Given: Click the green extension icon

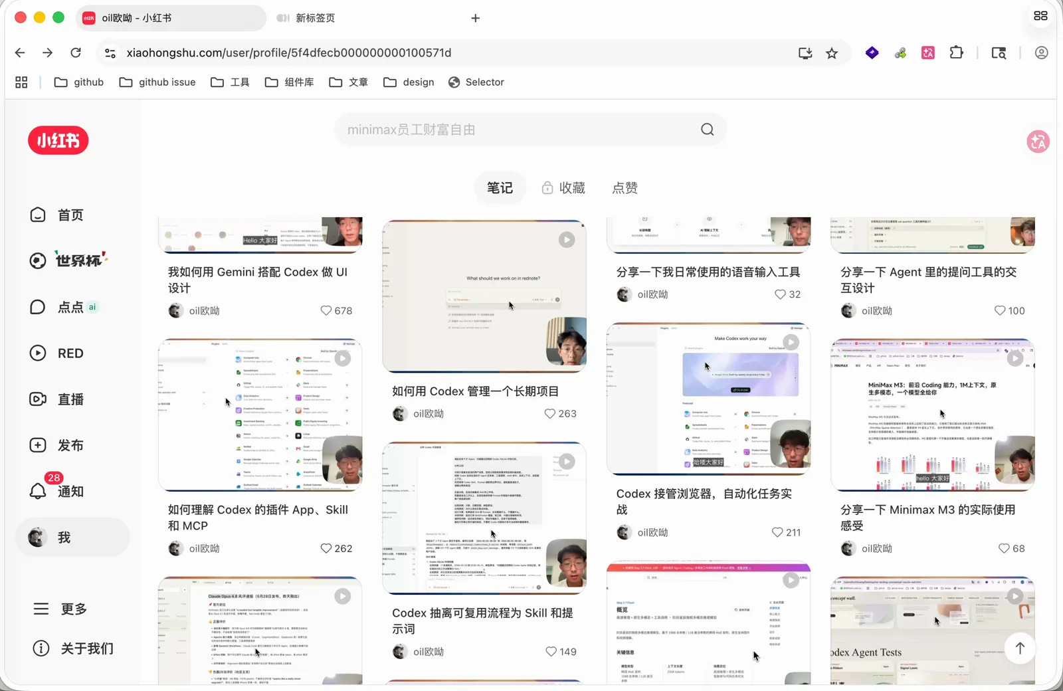Looking at the screenshot, I should coord(900,52).
